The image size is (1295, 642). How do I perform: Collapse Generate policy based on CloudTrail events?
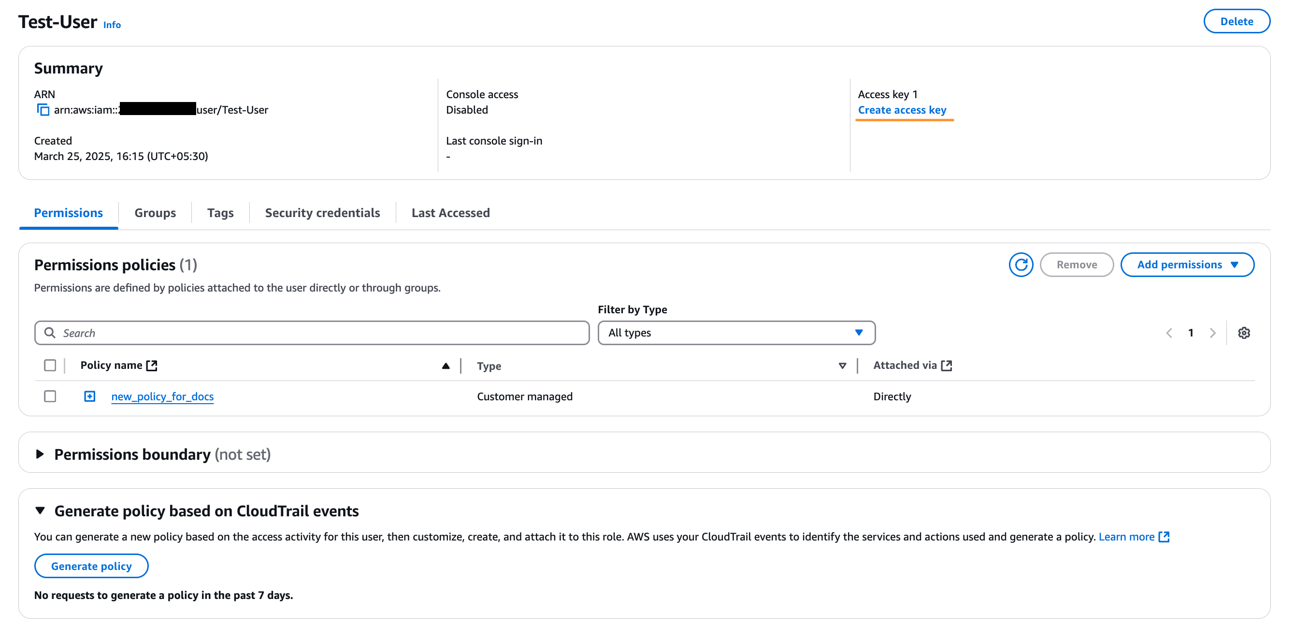tap(40, 511)
